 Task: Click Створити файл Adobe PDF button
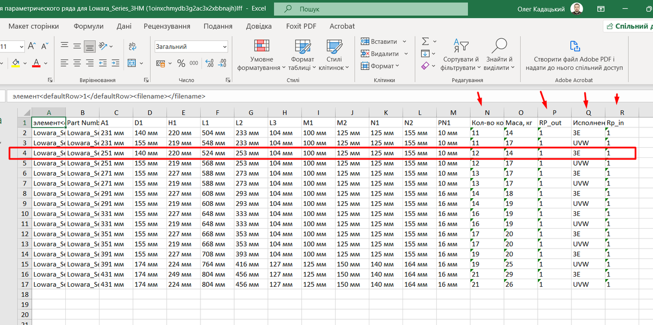(574, 55)
